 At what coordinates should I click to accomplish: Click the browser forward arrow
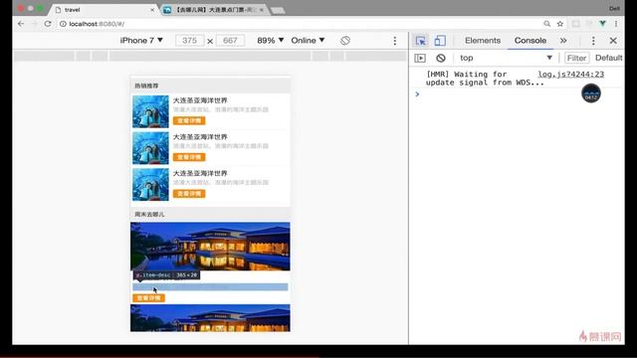(35, 24)
